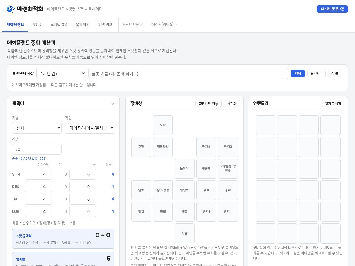The image size is (355, 266).
Task: Focus the STR 수동 input
Action: pos(83,174)
